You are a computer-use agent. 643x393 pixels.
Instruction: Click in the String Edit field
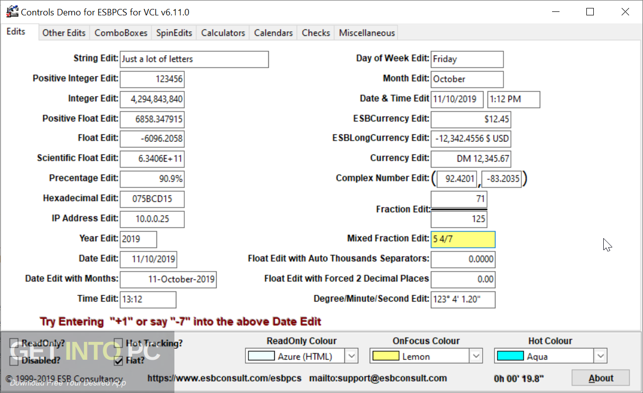194,59
